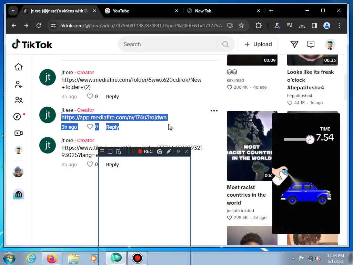Open kirkiimad username link
Viewport: 353px width, 265px height.
[x=235, y=80]
